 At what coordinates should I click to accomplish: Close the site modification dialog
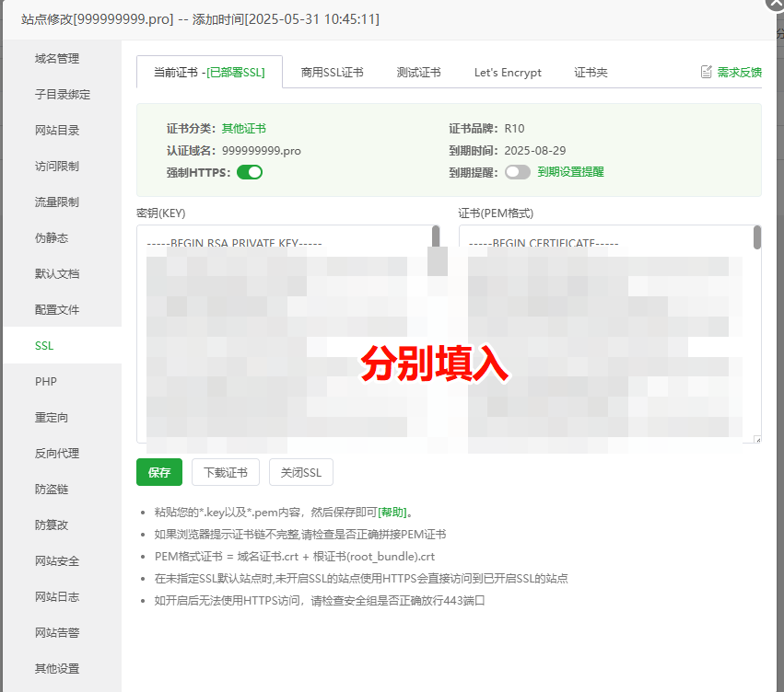pos(776,3)
